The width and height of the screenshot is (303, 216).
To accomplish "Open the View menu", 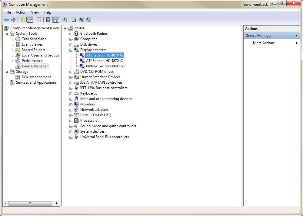I will point(35,12).
